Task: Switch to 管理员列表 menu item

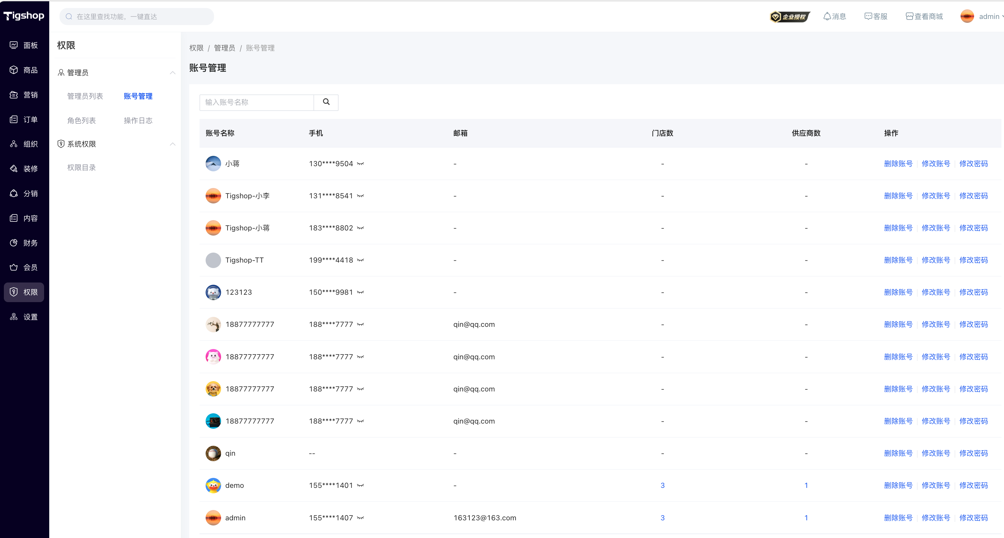Action: click(x=85, y=96)
